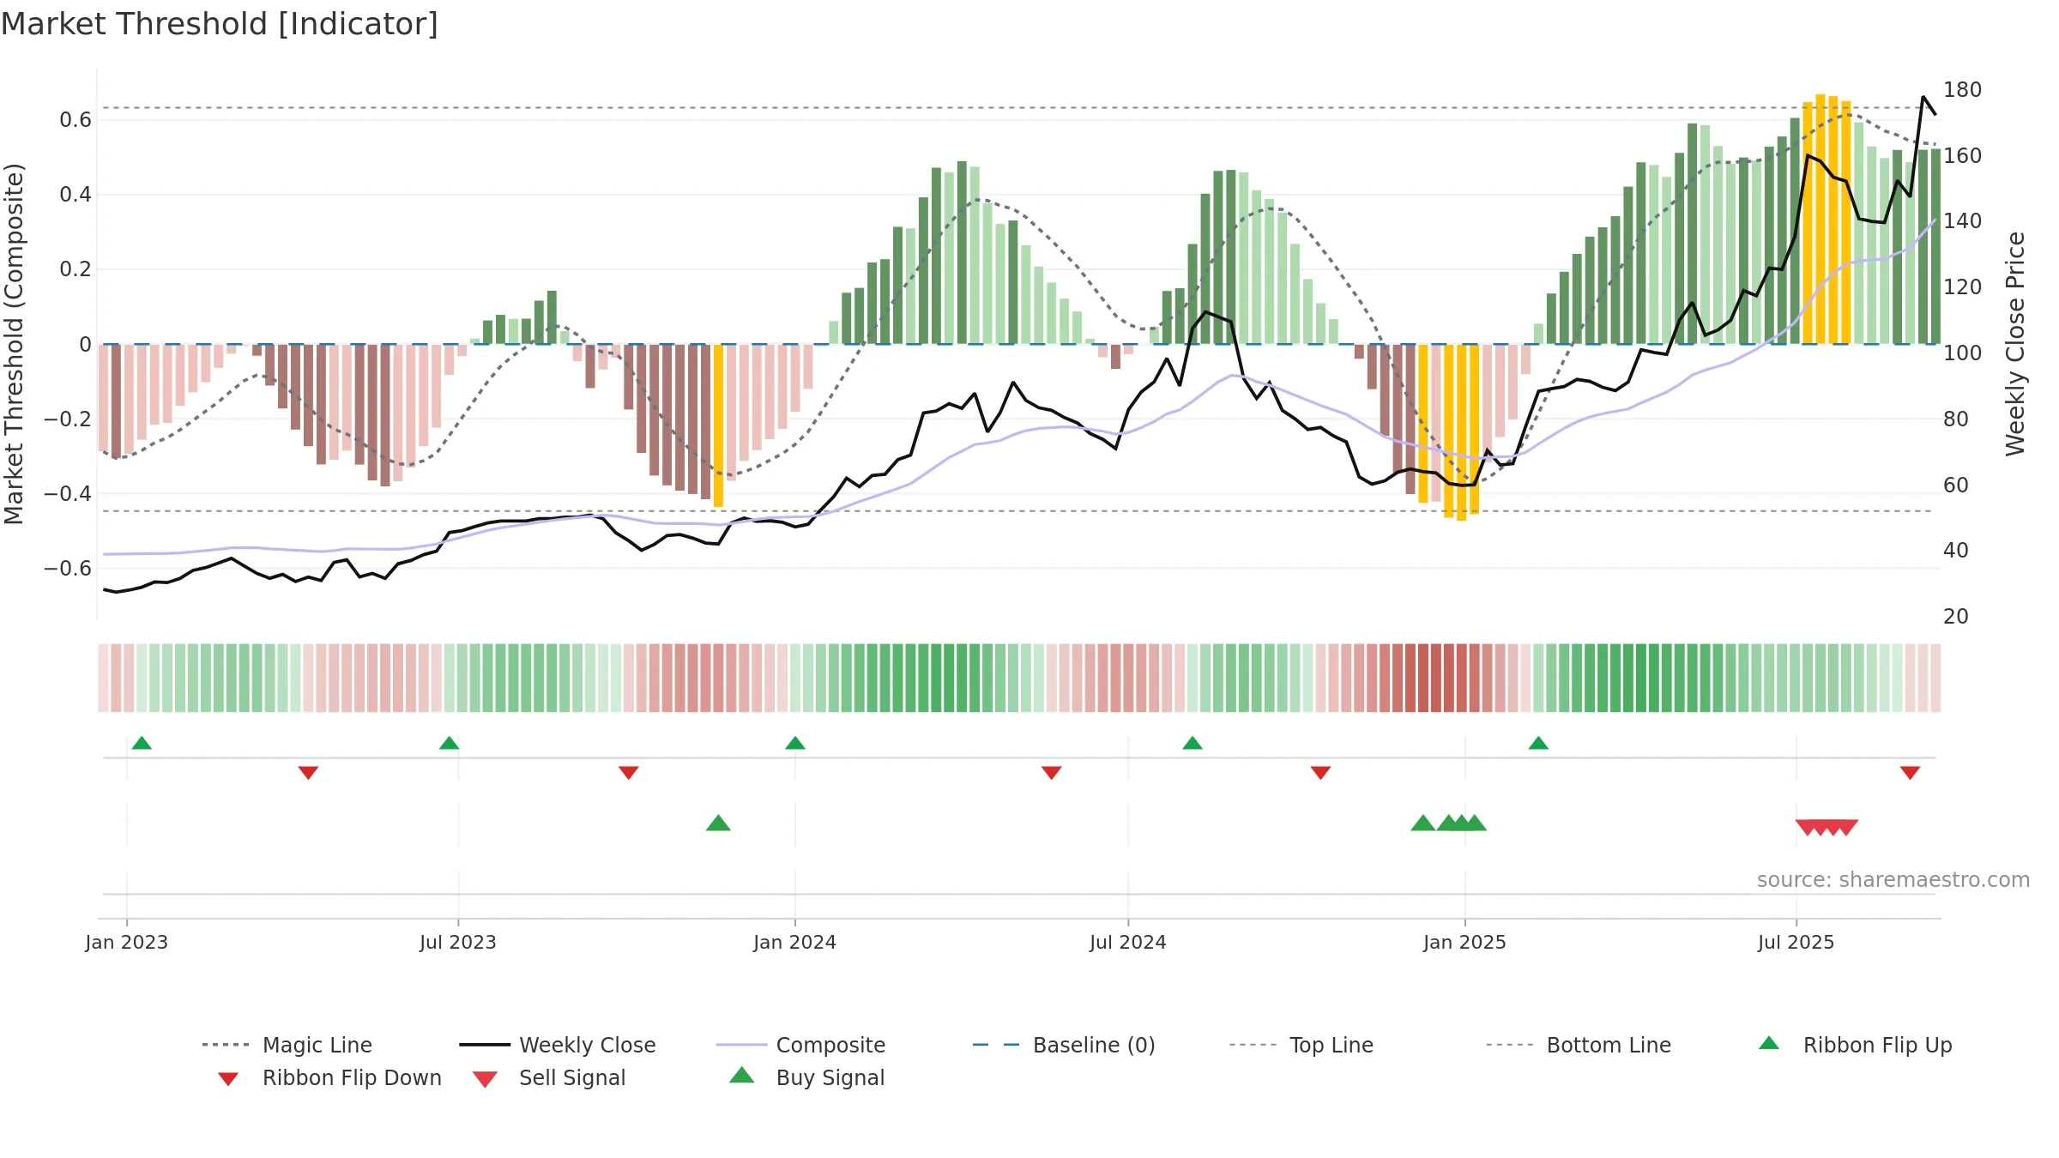The width and height of the screenshot is (2059, 1158).
Task: Click the 0.2 left axis tick label
Action: click(x=75, y=269)
